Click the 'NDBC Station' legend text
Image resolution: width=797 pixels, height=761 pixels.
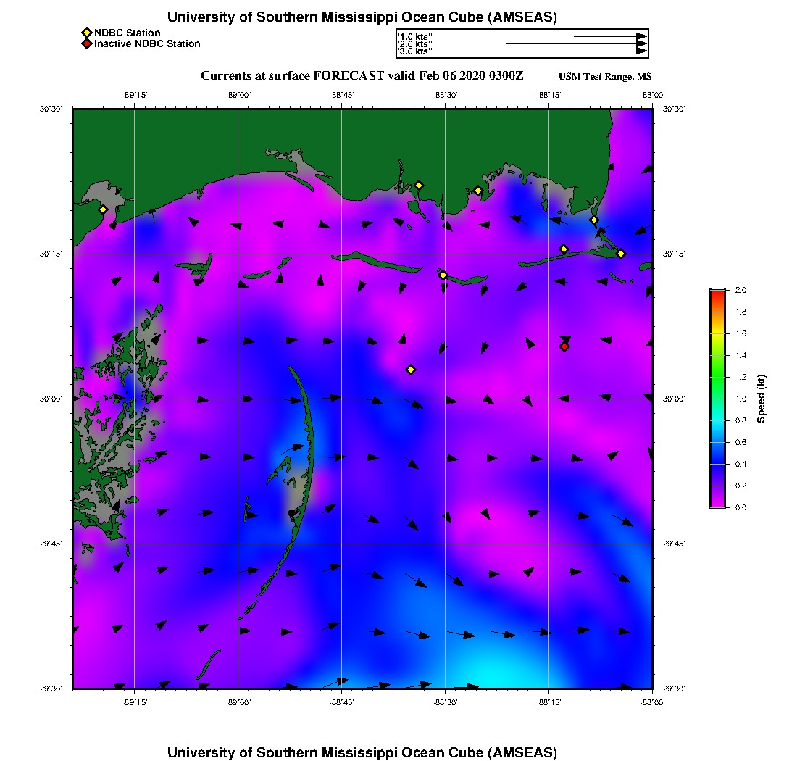coord(127,33)
